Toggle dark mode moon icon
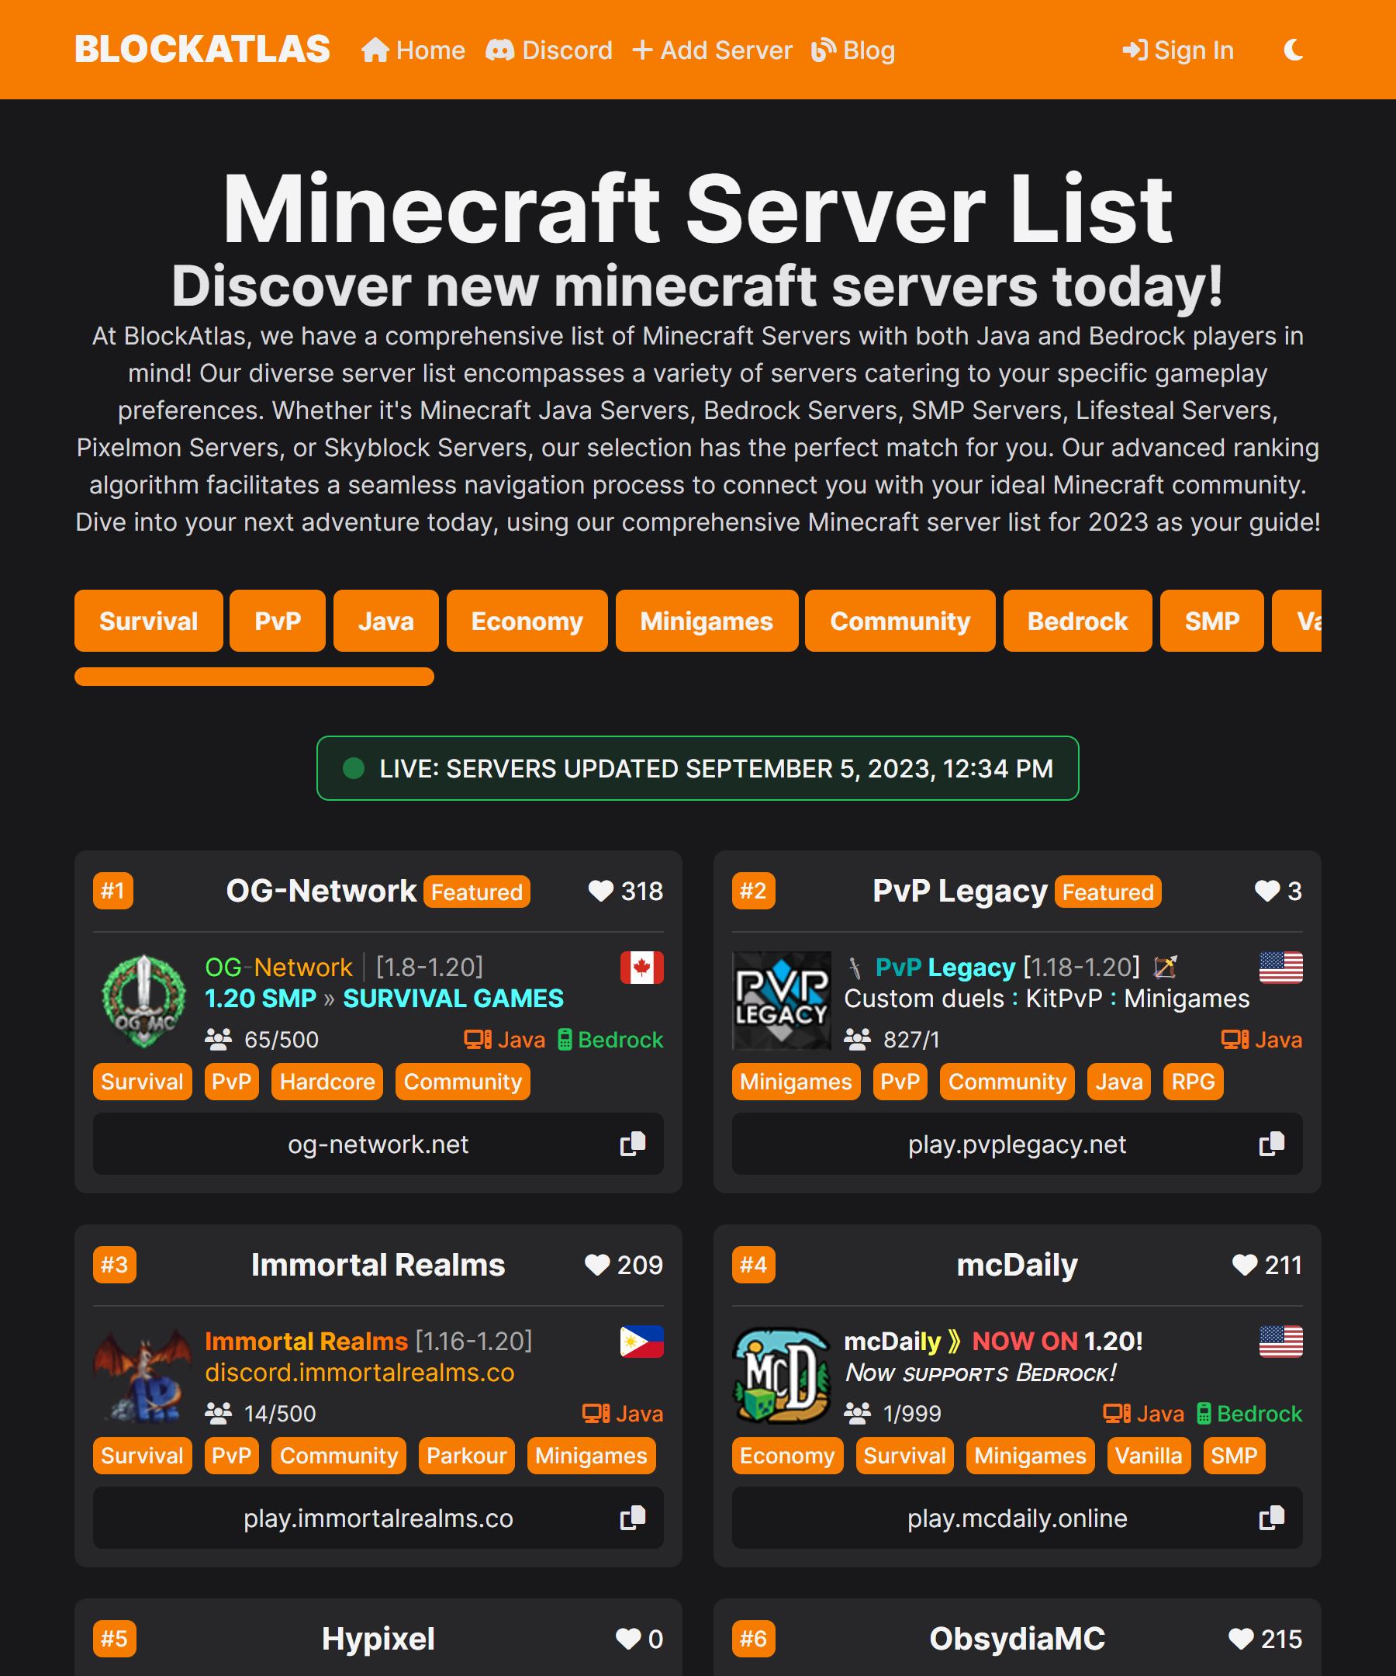 click(x=1293, y=50)
